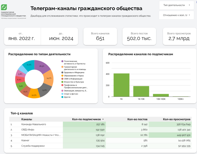Screen dimensions: 197x154
Task: Click the orange 14,7% donut chart segment
Action: [x=47, y=78]
